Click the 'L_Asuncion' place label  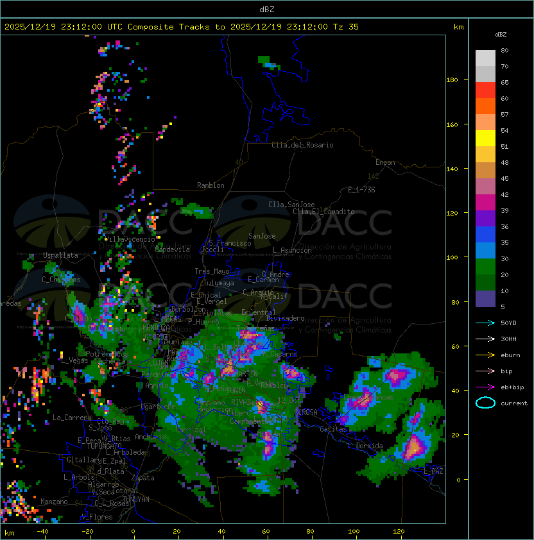[292, 250]
